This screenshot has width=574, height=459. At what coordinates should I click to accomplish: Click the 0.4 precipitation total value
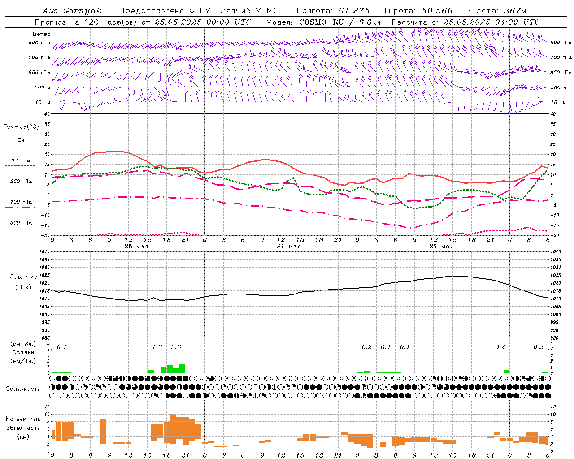500,347
